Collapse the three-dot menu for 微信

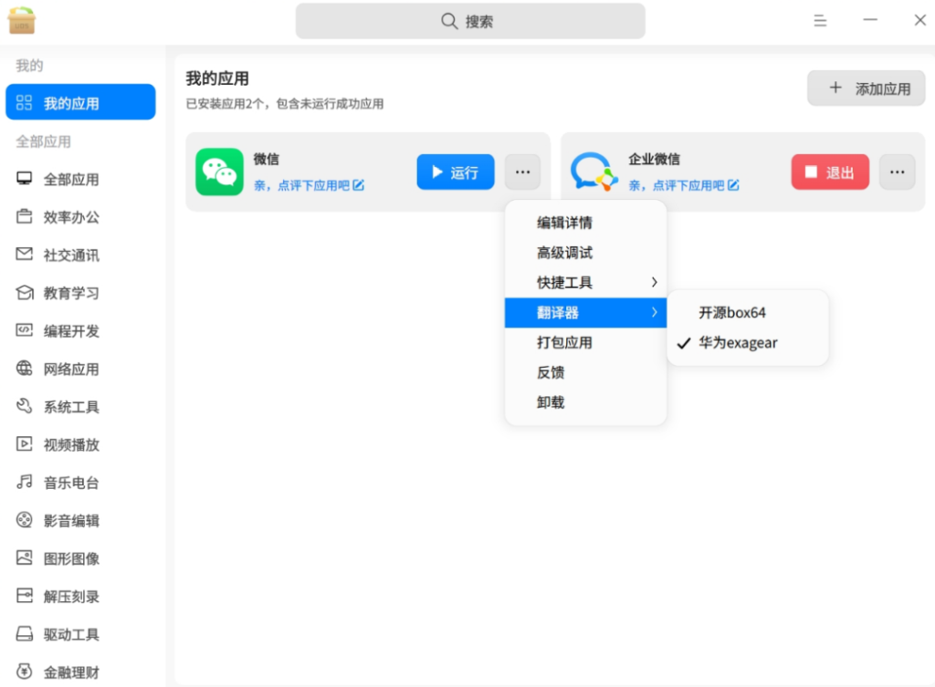[x=522, y=172]
